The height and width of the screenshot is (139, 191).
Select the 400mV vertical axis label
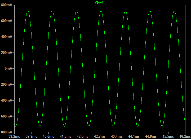pyautogui.click(x=7, y=37)
